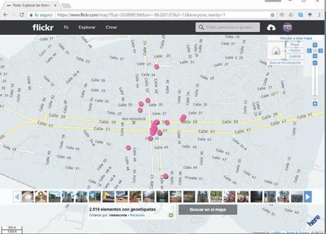Click the magnifier icon in search box
This screenshot has height=234, width=326.
pos(201,27)
